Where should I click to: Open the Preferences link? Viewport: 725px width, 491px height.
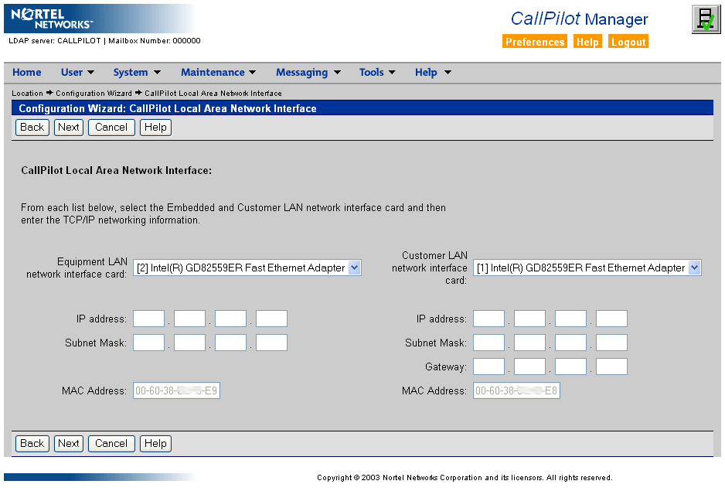[x=535, y=42]
